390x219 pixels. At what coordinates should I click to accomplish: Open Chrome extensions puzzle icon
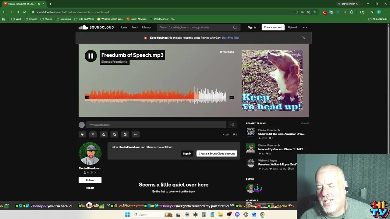pos(352,12)
